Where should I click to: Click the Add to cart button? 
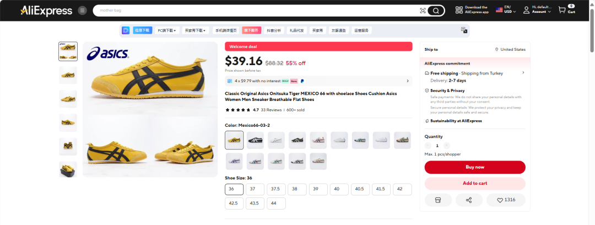474,183
